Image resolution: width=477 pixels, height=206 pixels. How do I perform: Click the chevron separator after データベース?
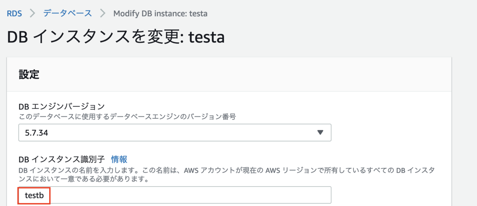click(x=103, y=13)
